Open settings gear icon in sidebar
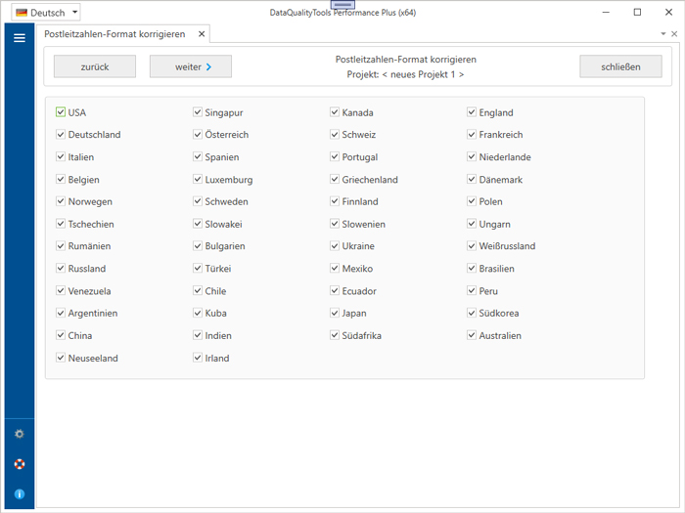This screenshot has height=513, width=685. point(19,434)
